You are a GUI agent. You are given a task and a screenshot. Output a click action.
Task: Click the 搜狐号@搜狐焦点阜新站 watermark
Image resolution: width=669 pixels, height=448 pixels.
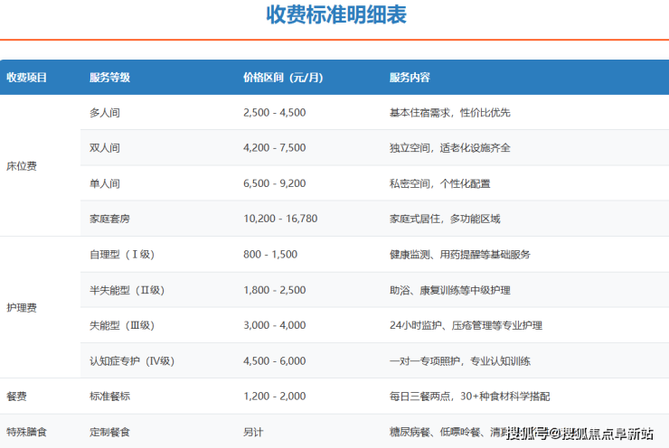579,434
